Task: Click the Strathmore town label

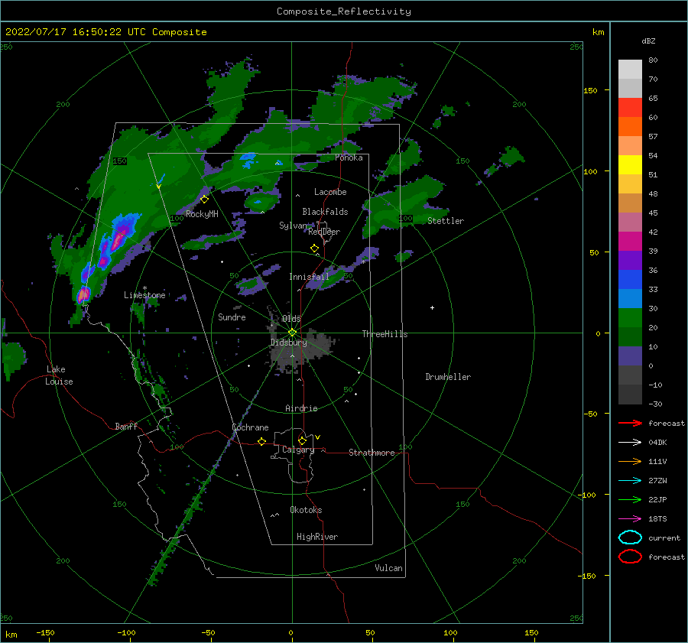Action: tap(372, 453)
